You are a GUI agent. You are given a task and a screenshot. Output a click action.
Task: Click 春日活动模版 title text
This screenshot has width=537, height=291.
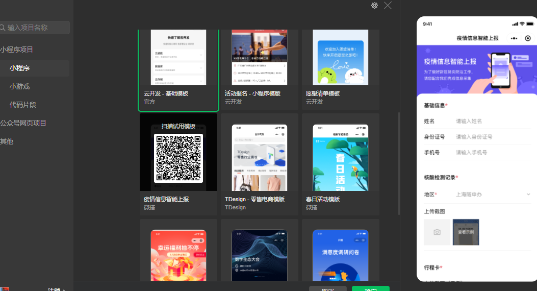tap(323, 199)
